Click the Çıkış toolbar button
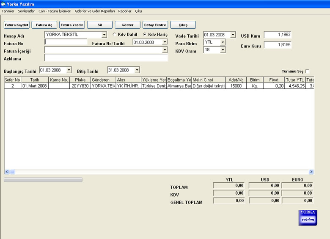330x239 pixels. [x=183, y=25]
